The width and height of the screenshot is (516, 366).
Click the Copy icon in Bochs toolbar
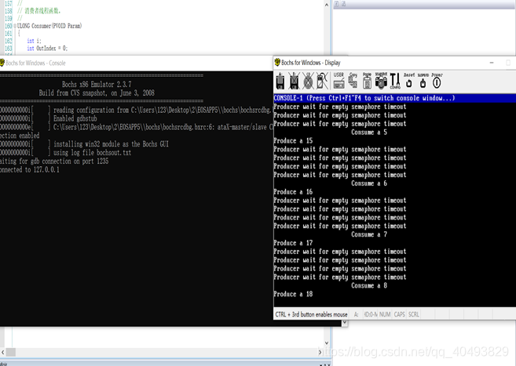pos(353,81)
